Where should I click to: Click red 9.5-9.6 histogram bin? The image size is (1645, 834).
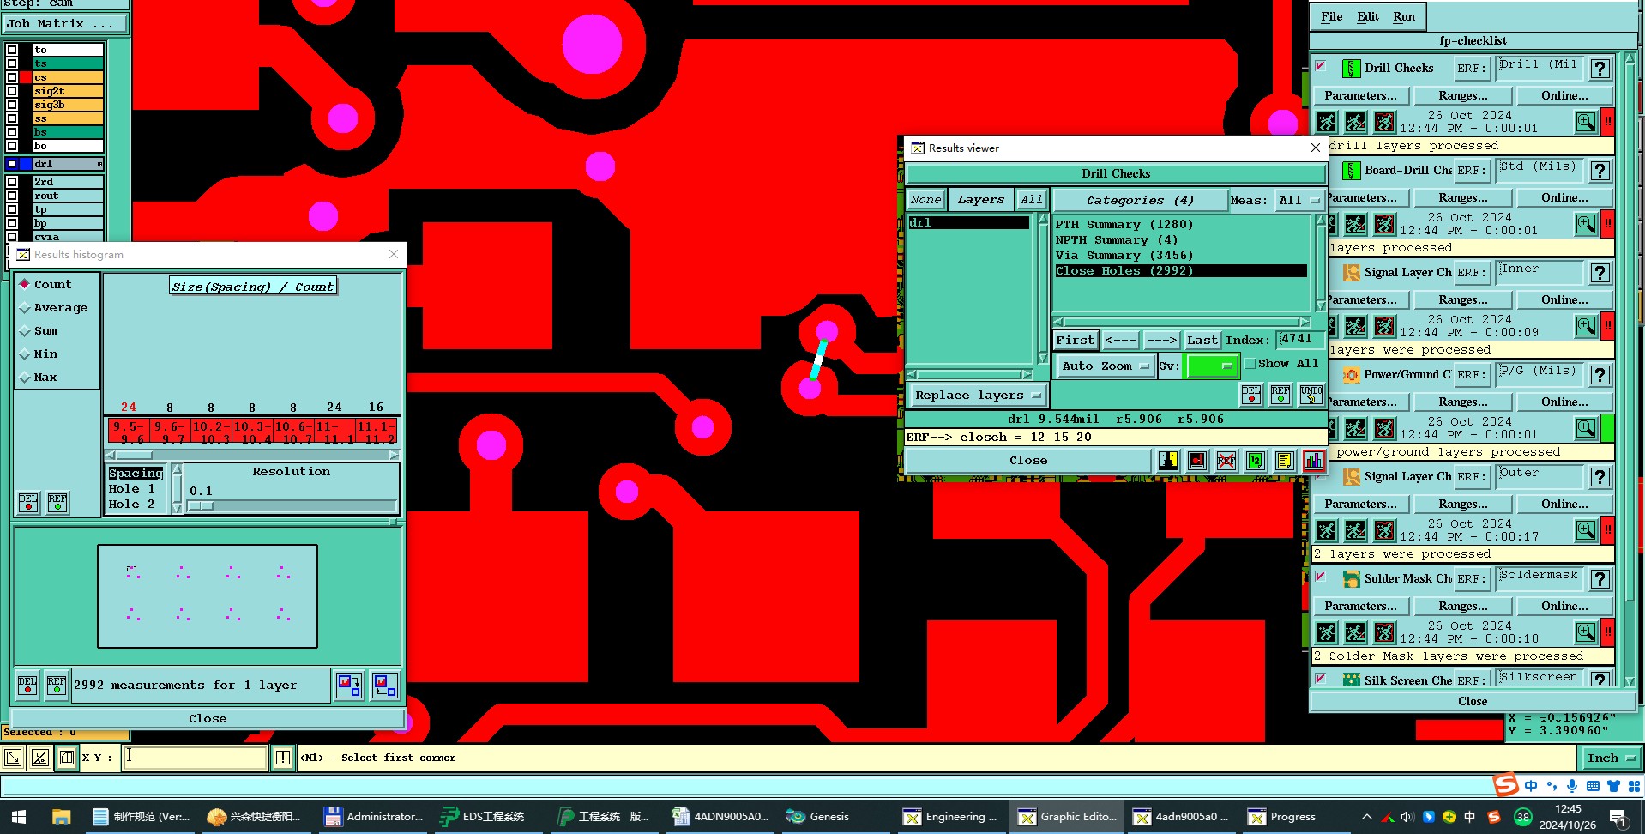(x=128, y=432)
